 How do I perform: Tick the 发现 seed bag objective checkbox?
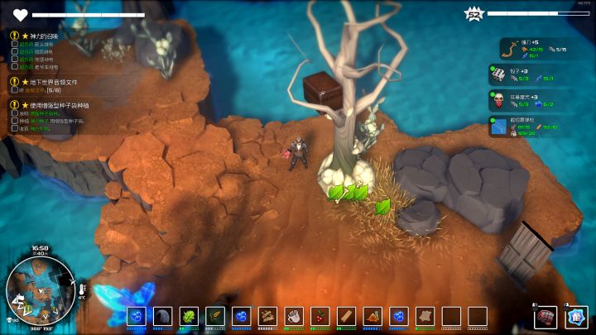pyautogui.click(x=14, y=113)
